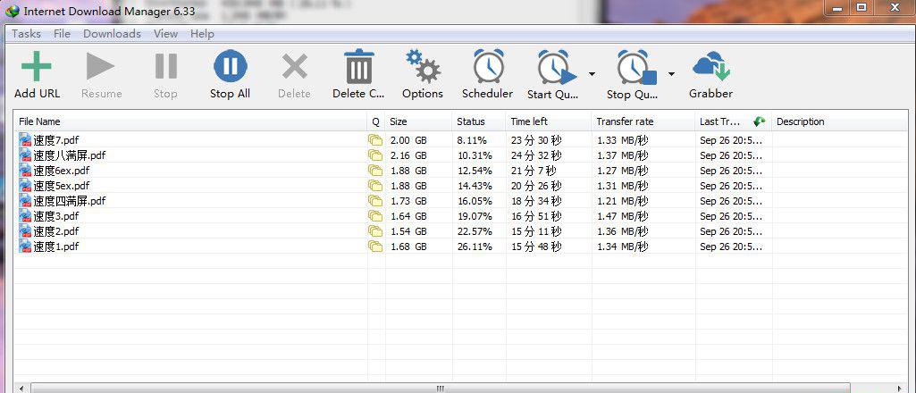
Task: Click the Description column header
Action: (x=840, y=121)
